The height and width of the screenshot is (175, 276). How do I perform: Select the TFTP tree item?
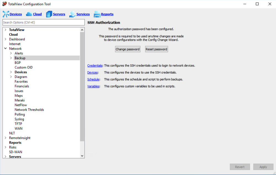coord(18,124)
